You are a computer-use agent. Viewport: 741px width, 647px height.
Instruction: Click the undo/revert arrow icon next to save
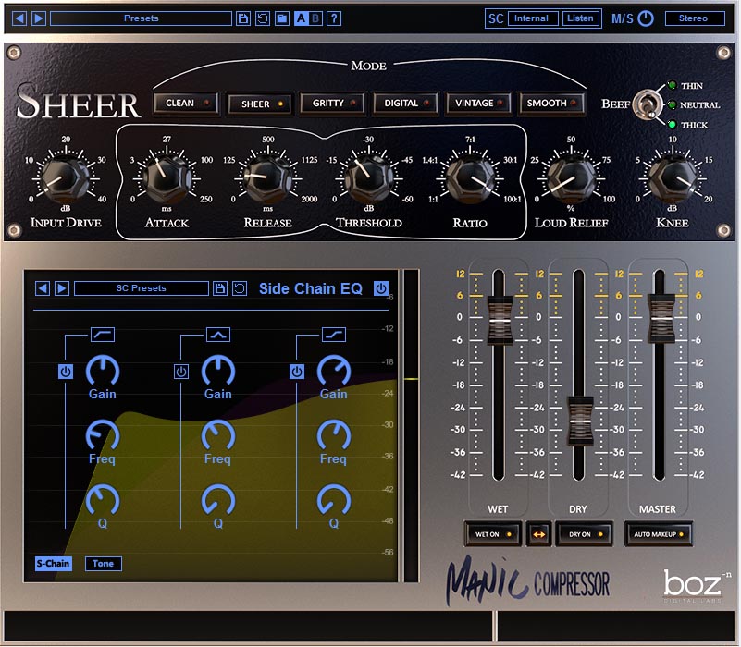[x=263, y=18]
